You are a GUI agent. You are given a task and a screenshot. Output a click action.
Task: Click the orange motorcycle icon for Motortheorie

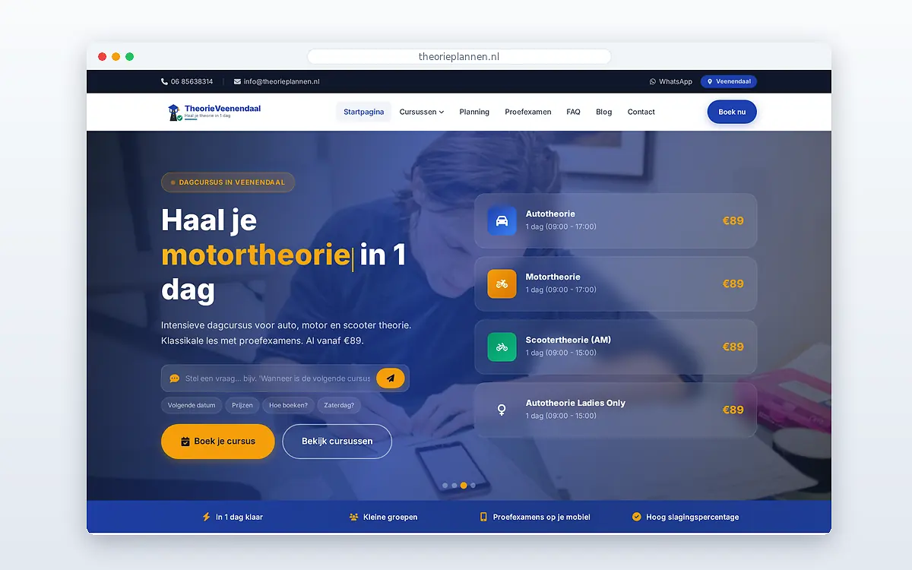502,283
